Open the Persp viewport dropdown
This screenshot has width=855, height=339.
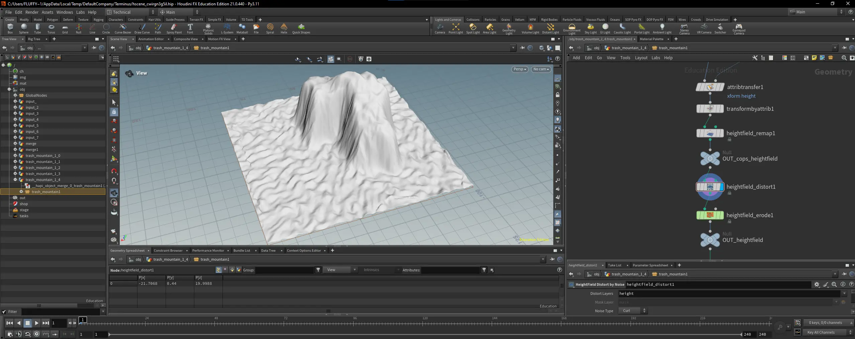point(519,69)
